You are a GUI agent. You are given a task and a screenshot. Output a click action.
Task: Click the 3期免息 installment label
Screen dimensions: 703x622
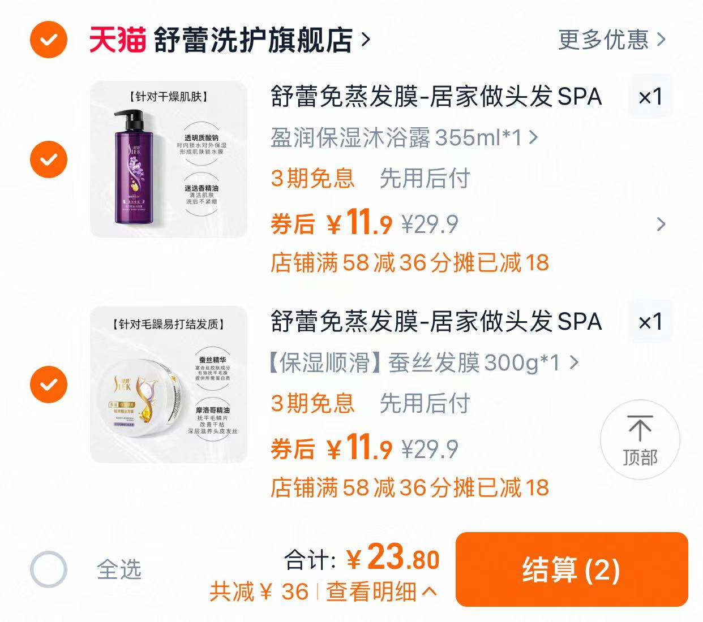tap(312, 179)
